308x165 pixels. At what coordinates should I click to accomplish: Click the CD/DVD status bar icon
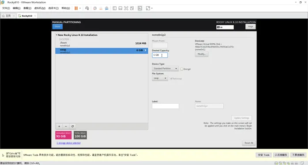tap(280, 163)
